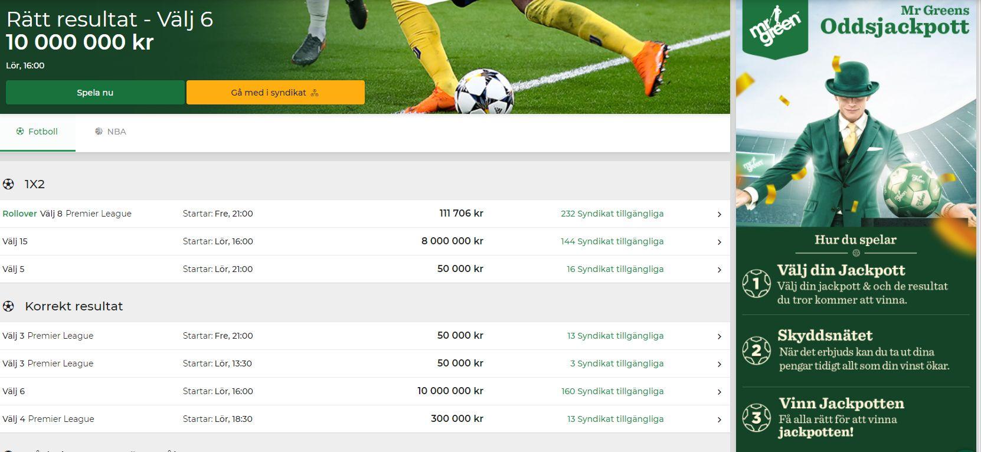The height and width of the screenshot is (452, 981).
Task: Click the numbered 3 ball icon
Action: click(757, 418)
